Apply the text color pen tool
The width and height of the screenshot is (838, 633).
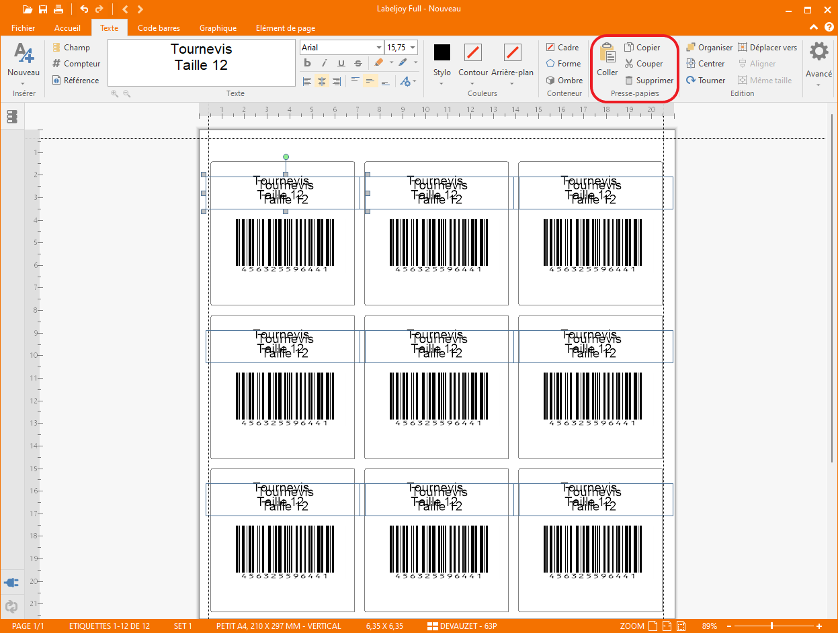pyautogui.click(x=403, y=63)
